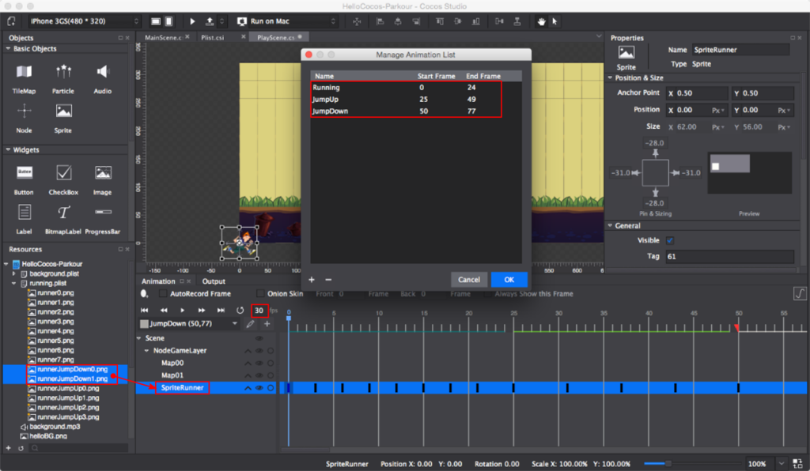Add a TileMap object
Viewport: 810px width, 471px height.
pyautogui.click(x=24, y=79)
